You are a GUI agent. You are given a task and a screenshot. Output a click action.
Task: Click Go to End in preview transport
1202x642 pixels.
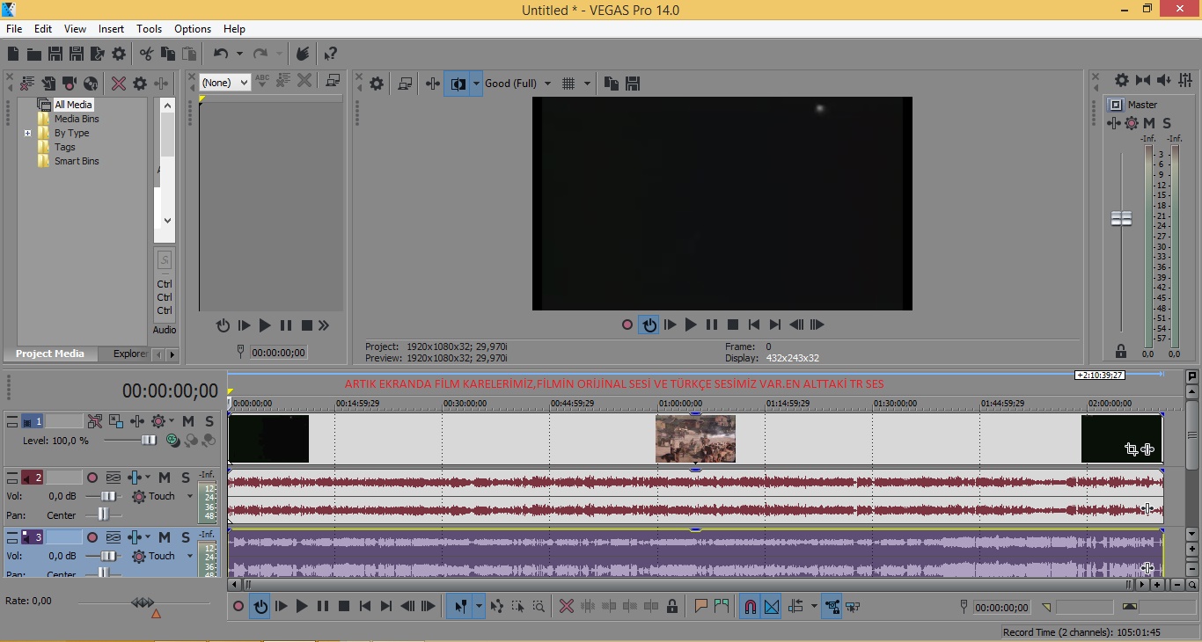click(774, 325)
